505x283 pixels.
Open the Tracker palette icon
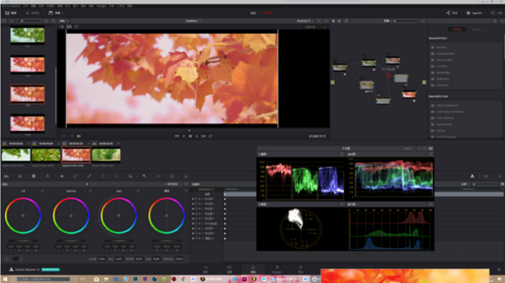click(x=117, y=176)
